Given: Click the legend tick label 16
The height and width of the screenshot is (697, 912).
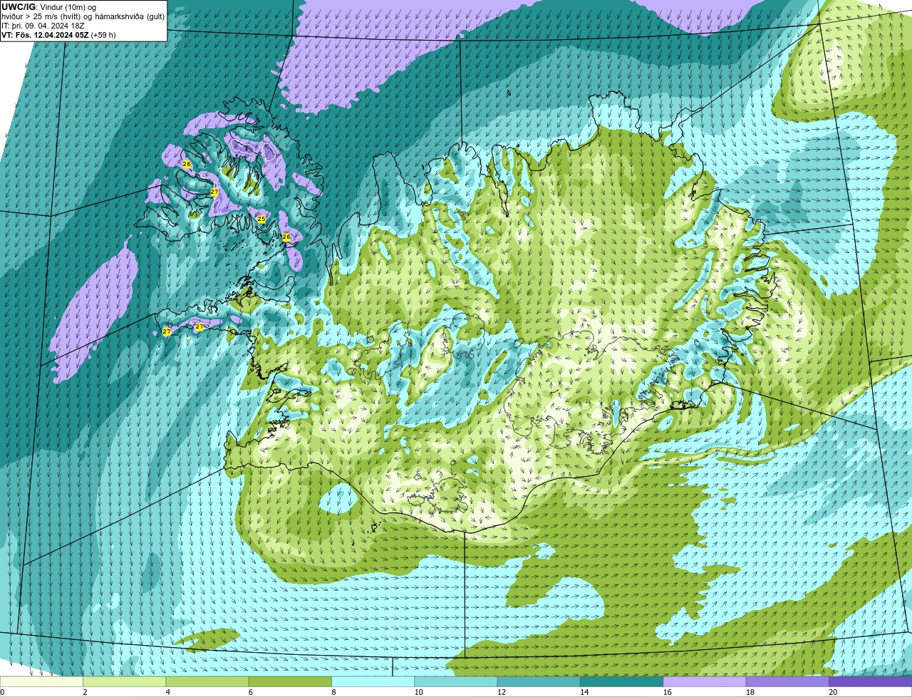Looking at the screenshot, I should click(667, 692).
